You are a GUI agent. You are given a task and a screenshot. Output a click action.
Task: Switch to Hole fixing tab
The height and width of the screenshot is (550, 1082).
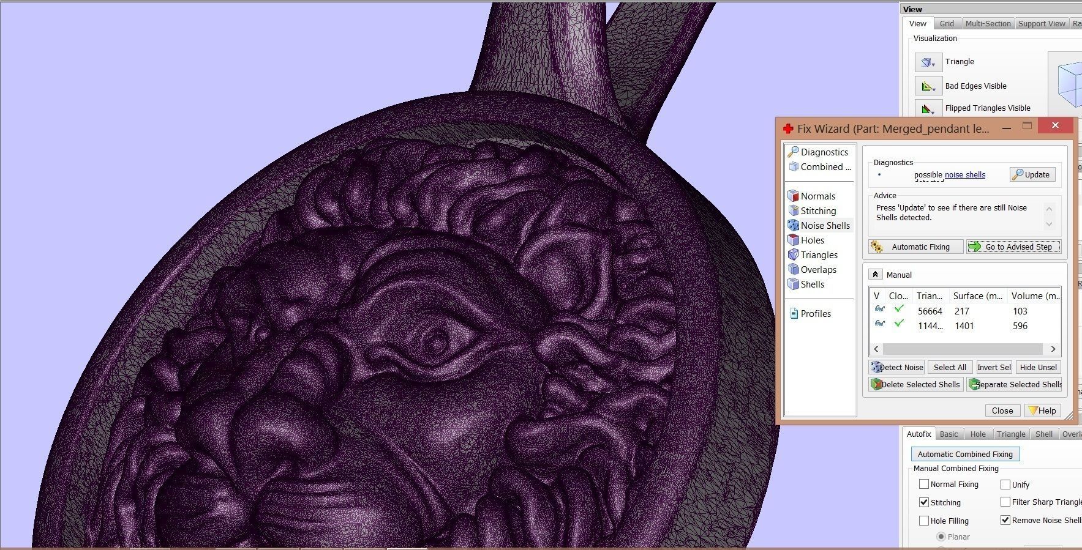point(978,434)
